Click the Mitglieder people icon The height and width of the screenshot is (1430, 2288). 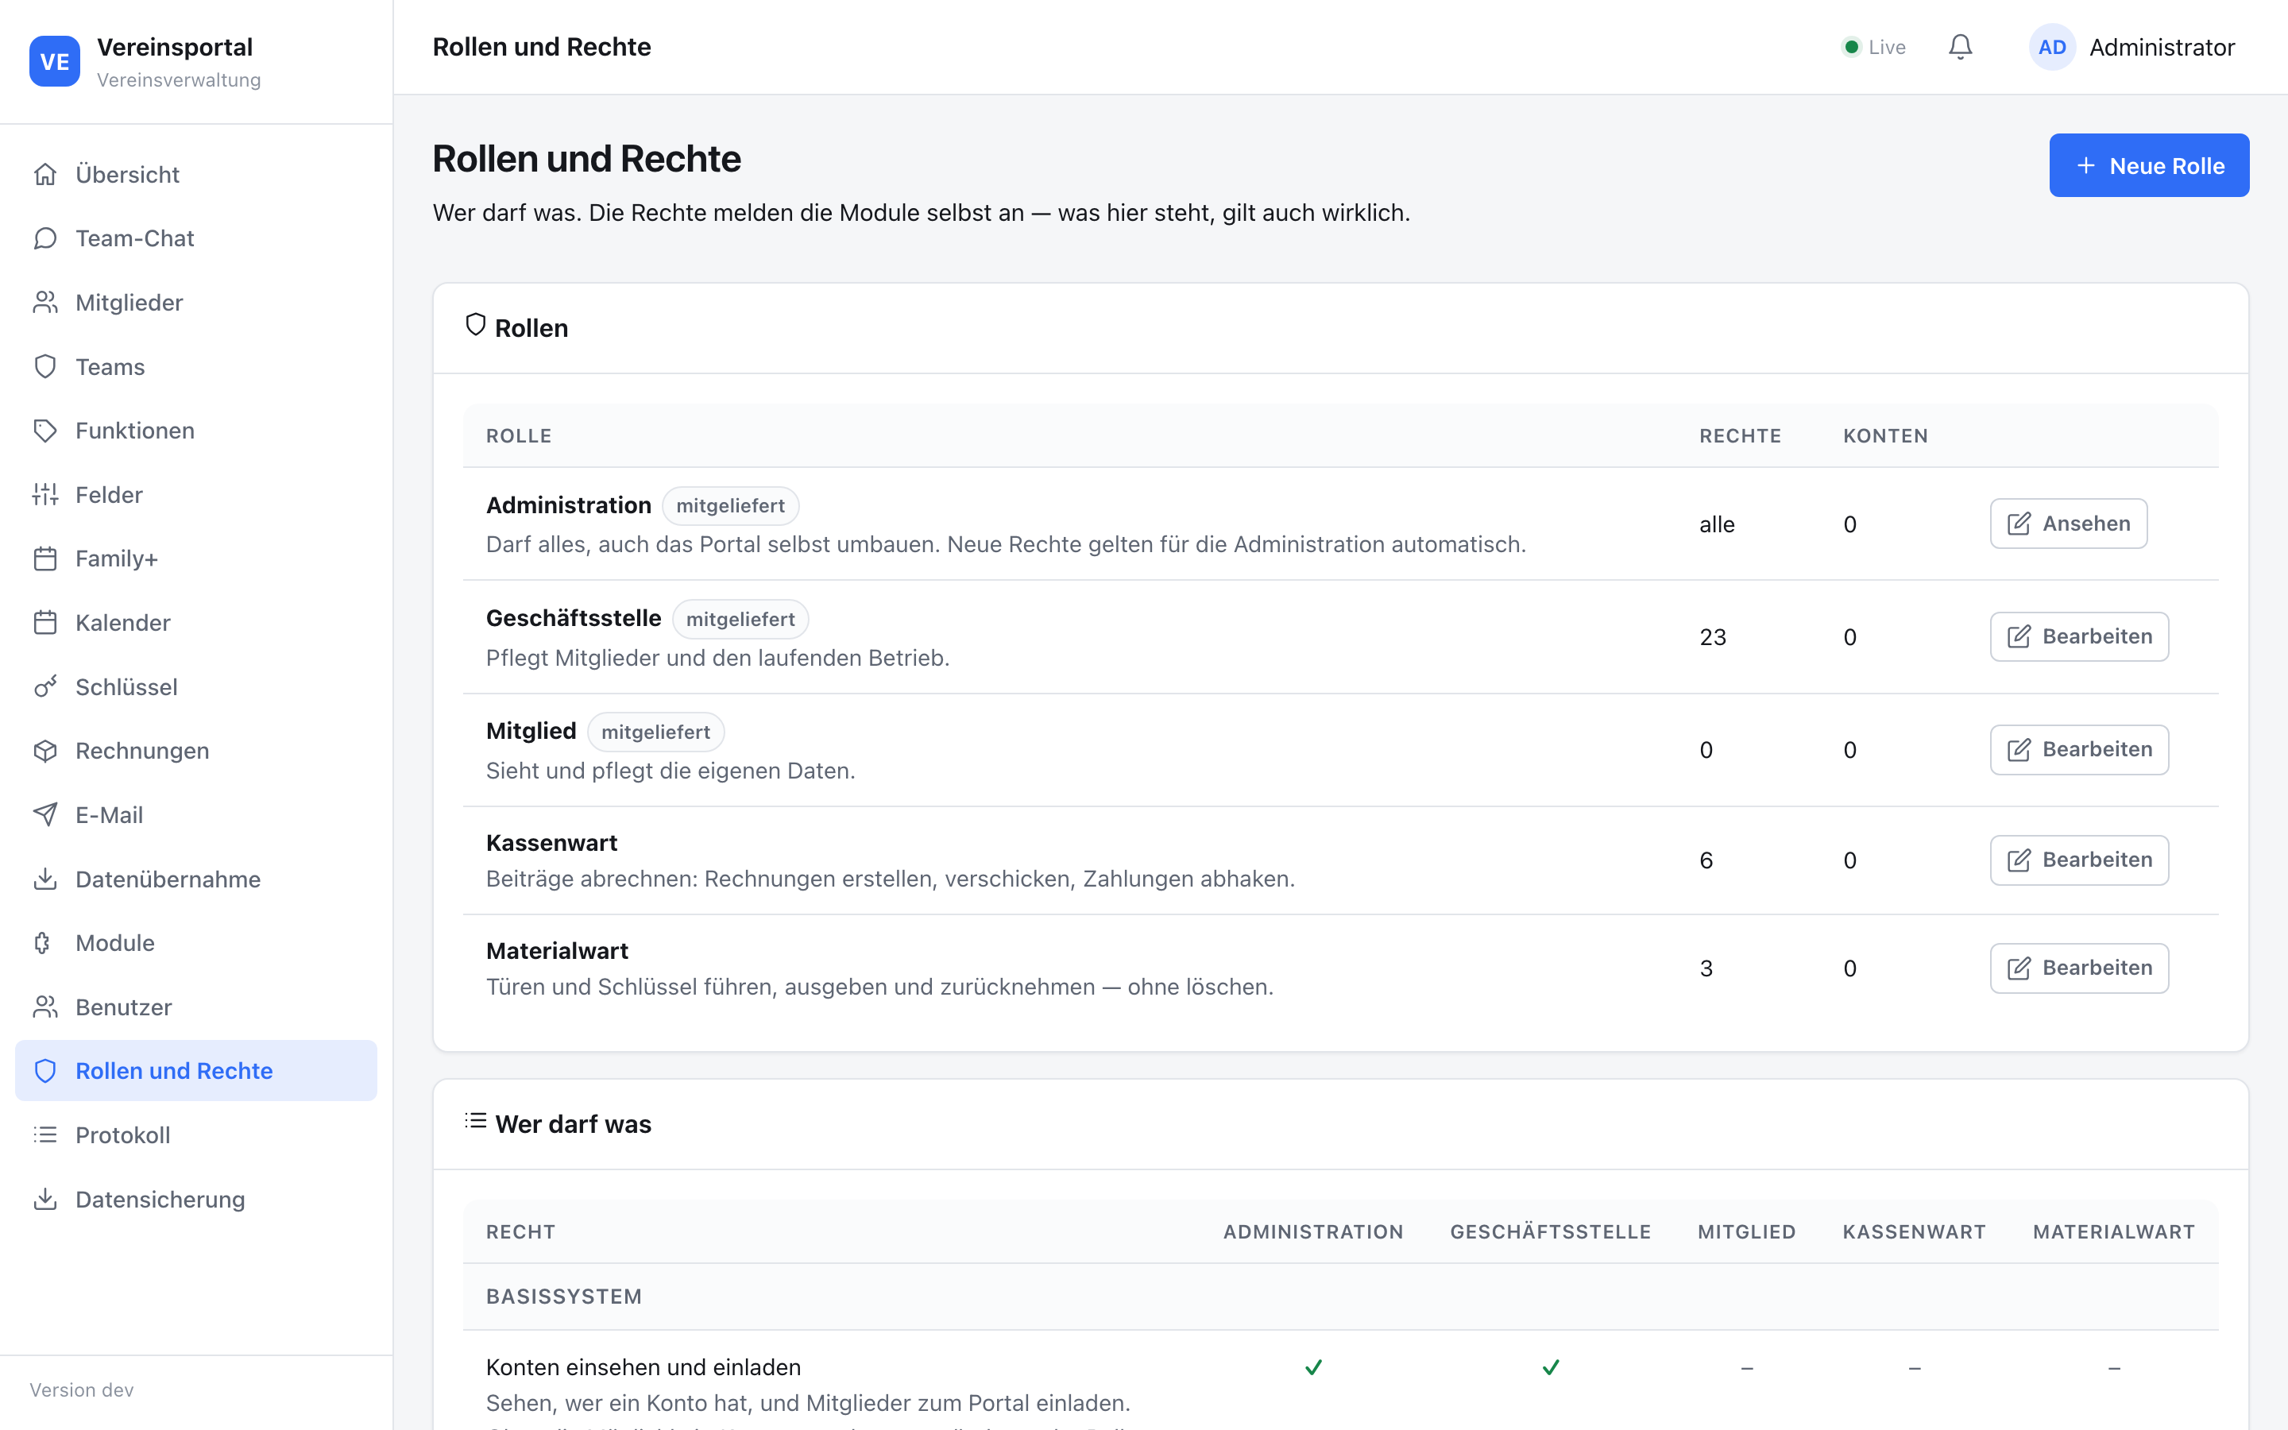[x=45, y=303]
